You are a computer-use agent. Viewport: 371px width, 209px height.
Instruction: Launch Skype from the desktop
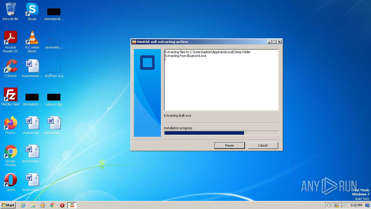click(32, 12)
